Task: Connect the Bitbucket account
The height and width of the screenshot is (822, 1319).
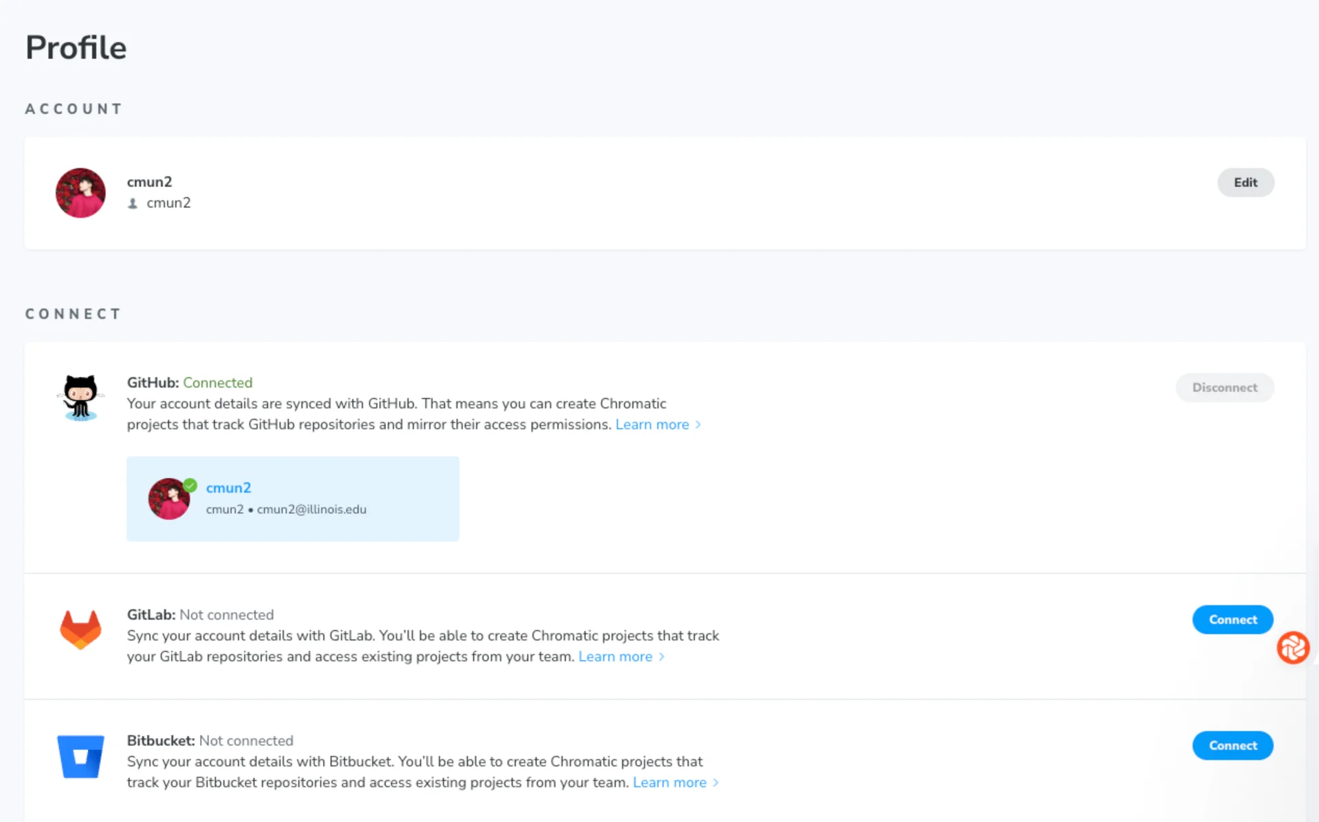Action: click(1232, 745)
